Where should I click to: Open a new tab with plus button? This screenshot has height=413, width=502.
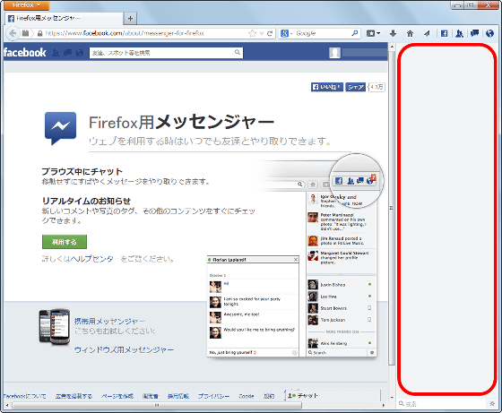tap(130, 19)
